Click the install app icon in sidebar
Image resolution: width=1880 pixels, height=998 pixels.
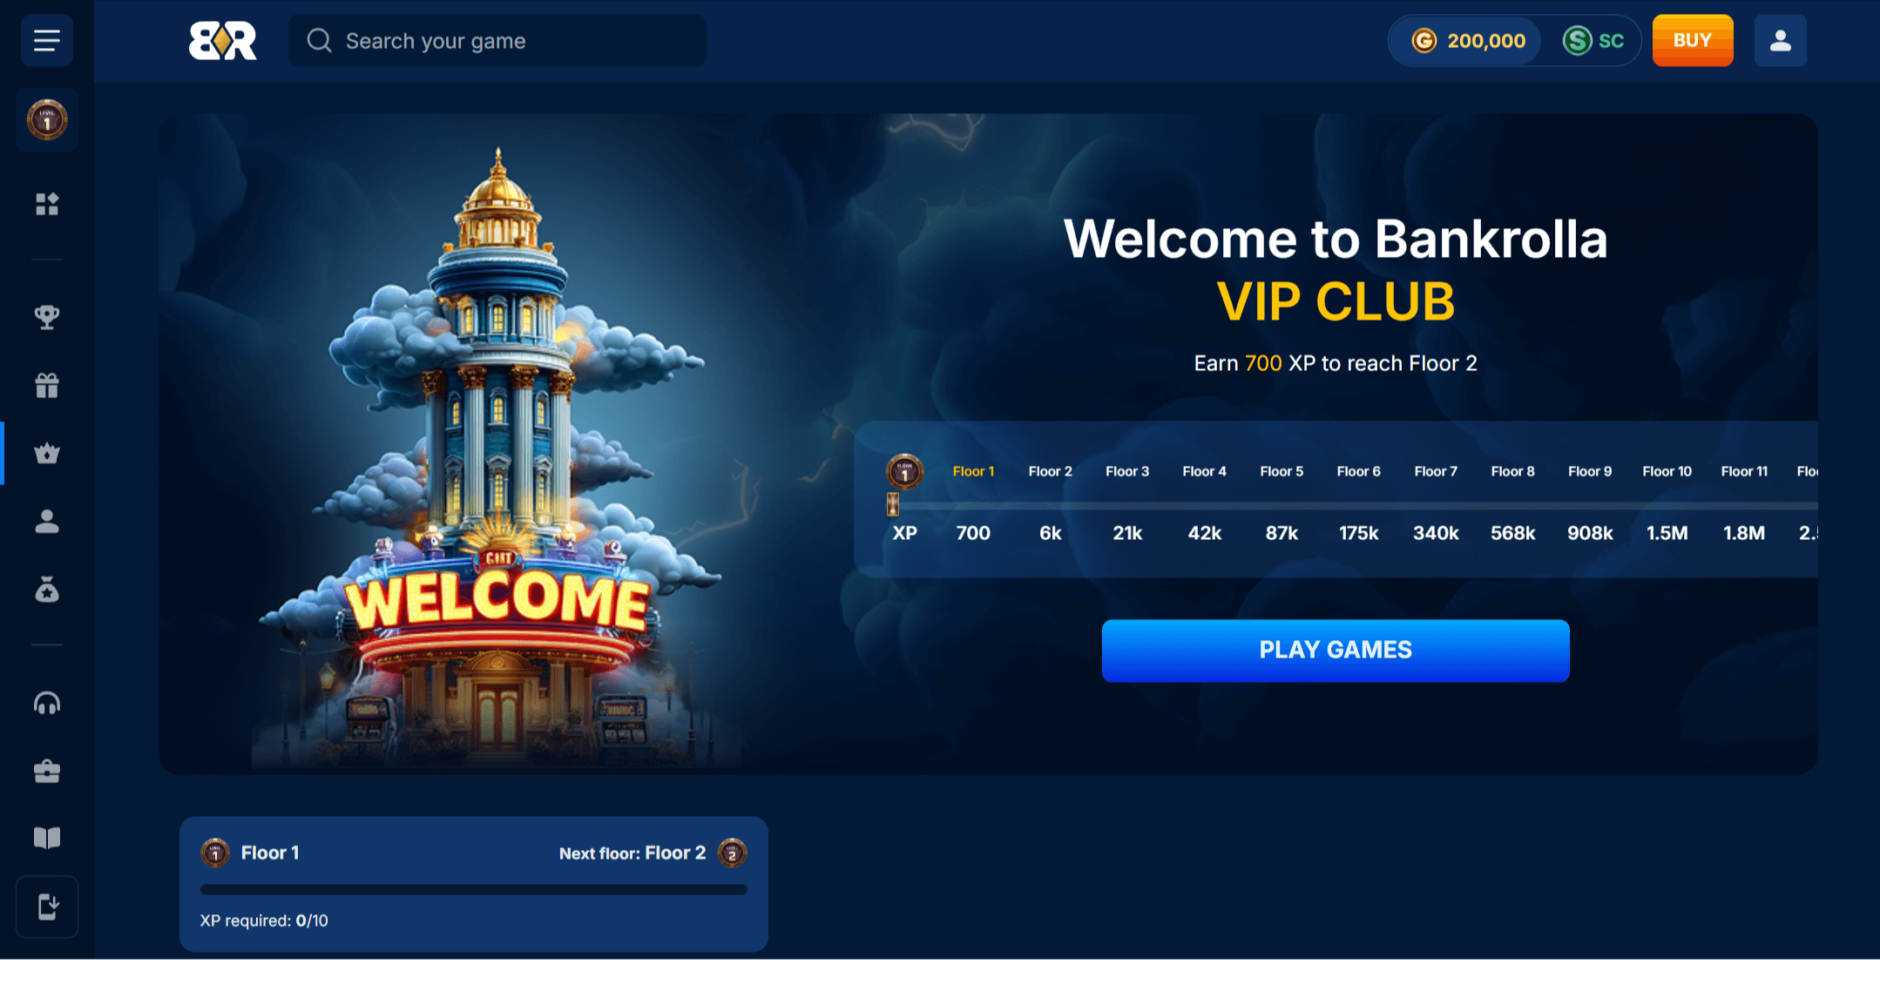pyautogui.click(x=47, y=907)
